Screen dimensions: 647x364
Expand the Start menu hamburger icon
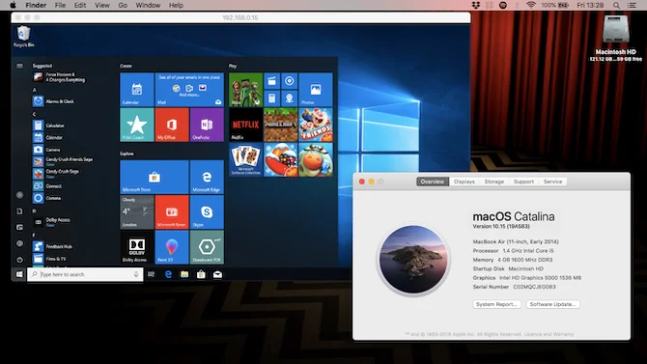[x=19, y=66]
